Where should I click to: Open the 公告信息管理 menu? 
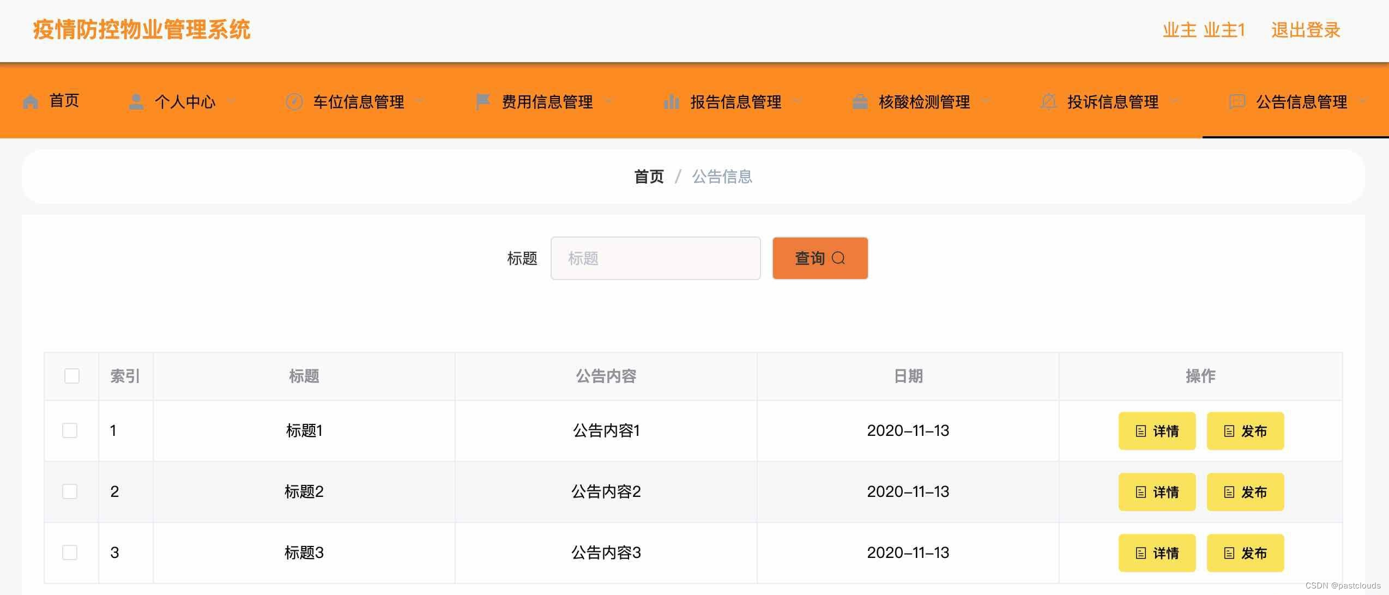tap(1302, 102)
